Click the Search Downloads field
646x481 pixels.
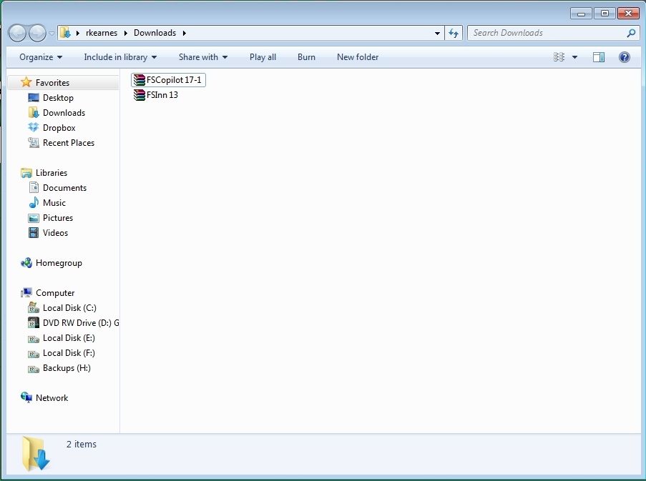pos(554,33)
